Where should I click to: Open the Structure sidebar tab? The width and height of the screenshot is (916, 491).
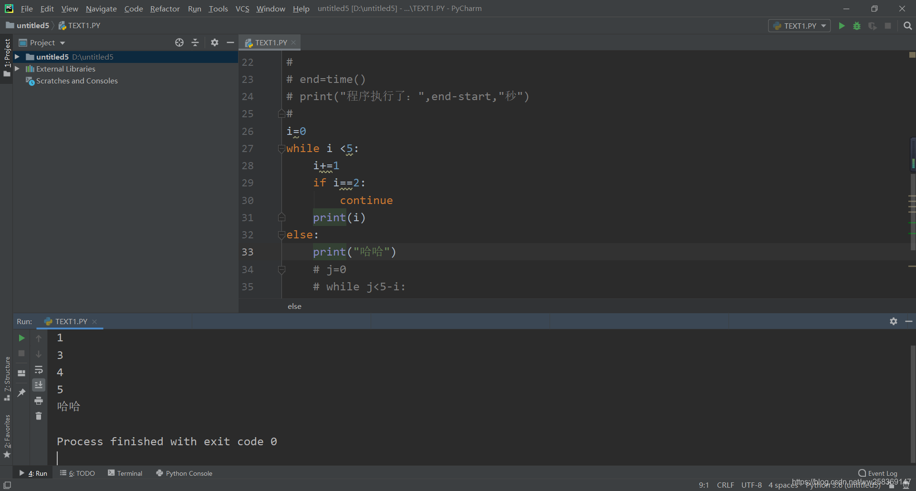coord(7,378)
